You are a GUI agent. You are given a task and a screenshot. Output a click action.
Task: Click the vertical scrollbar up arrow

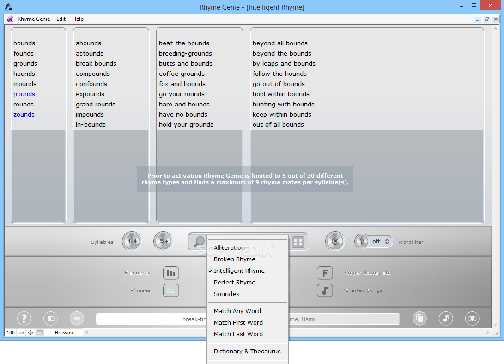click(495, 29)
